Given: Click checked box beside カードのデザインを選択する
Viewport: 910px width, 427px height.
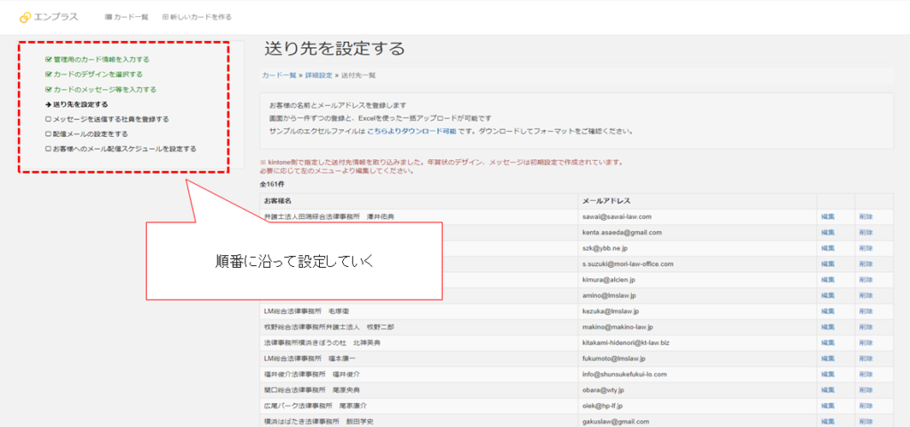Looking at the screenshot, I should pos(48,75).
